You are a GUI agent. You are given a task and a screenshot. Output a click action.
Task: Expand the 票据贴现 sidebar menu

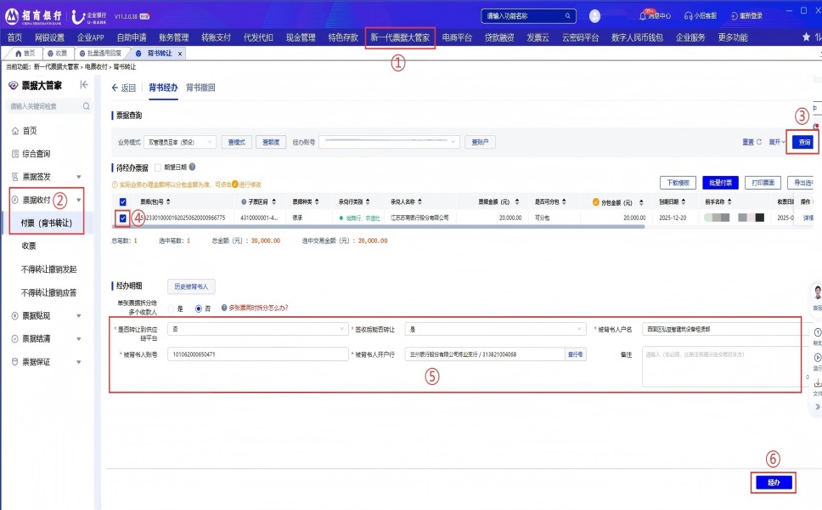pos(47,315)
